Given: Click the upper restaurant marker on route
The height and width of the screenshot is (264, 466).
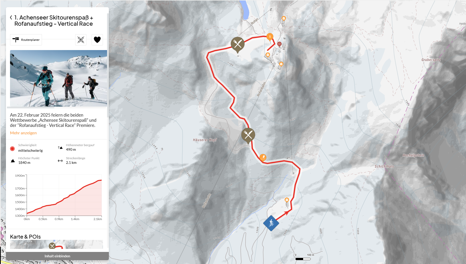Looking at the screenshot, I should (x=238, y=44).
